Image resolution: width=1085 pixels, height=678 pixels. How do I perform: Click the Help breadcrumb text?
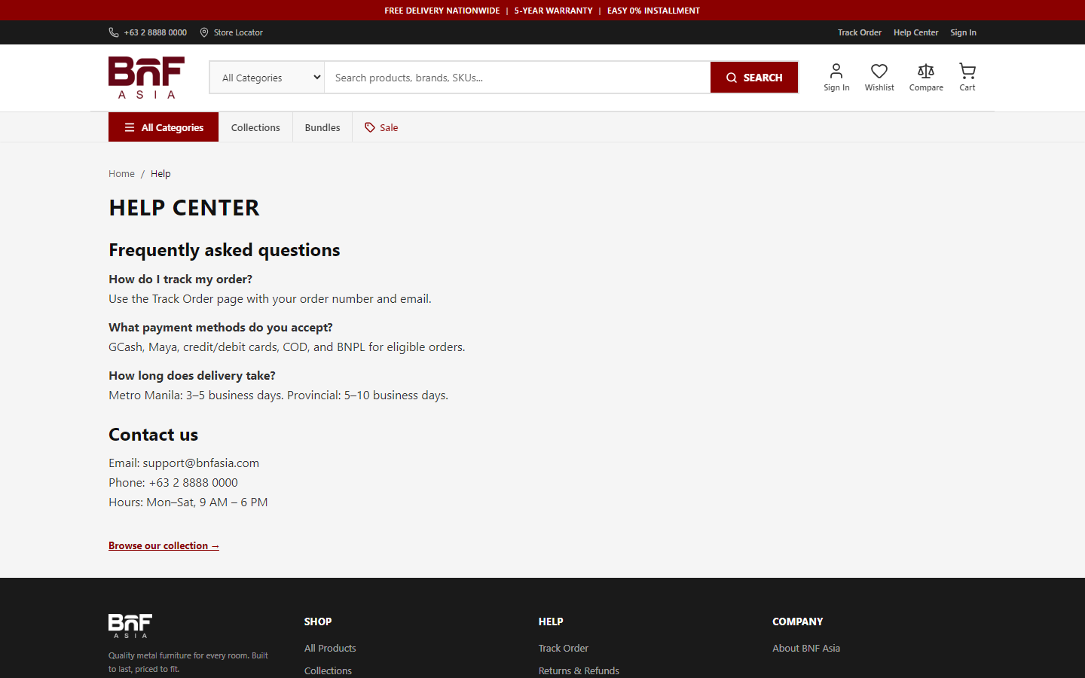pos(160,173)
